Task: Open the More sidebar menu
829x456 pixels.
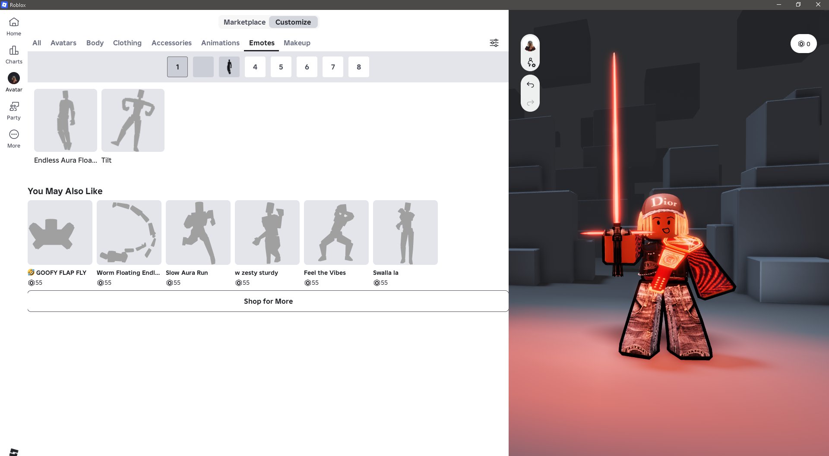Action: [x=14, y=139]
